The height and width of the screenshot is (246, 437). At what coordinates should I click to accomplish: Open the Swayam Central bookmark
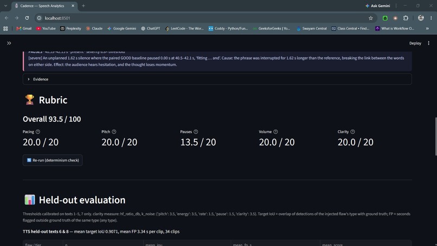click(x=312, y=28)
